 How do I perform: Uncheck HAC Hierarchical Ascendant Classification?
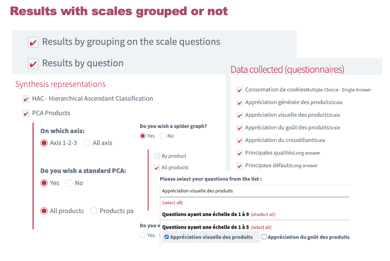(x=26, y=99)
